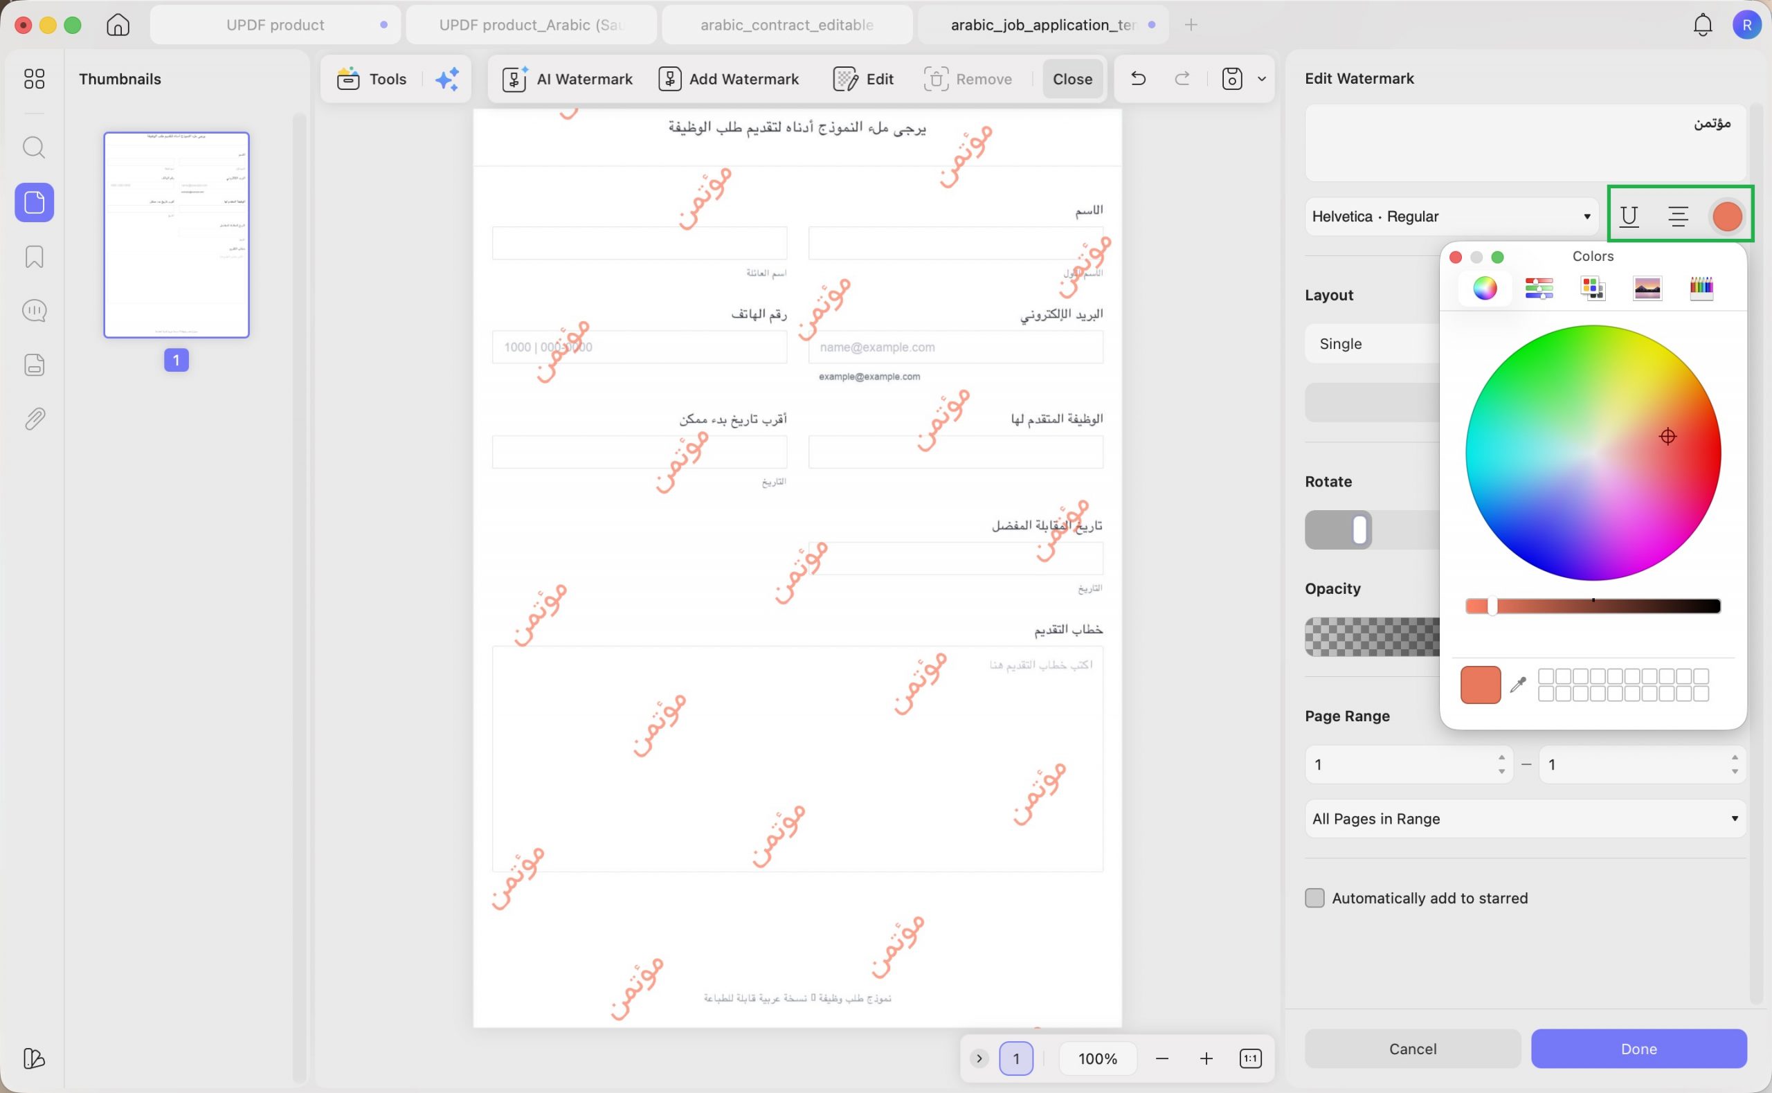Open the form fields sidebar icon
Image resolution: width=1772 pixels, height=1093 pixels.
point(34,365)
